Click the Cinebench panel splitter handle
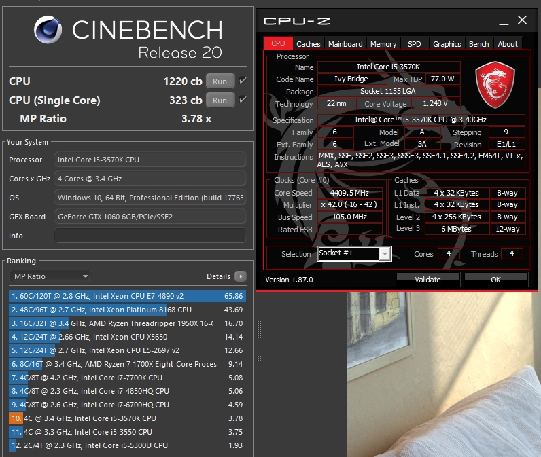Image resolution: width=541 pixels, height=457 pixels. [259, 341]
